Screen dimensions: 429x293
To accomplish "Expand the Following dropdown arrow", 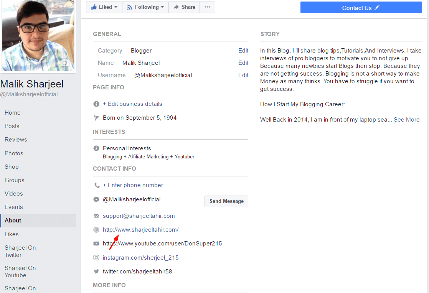I will point(162,7).
